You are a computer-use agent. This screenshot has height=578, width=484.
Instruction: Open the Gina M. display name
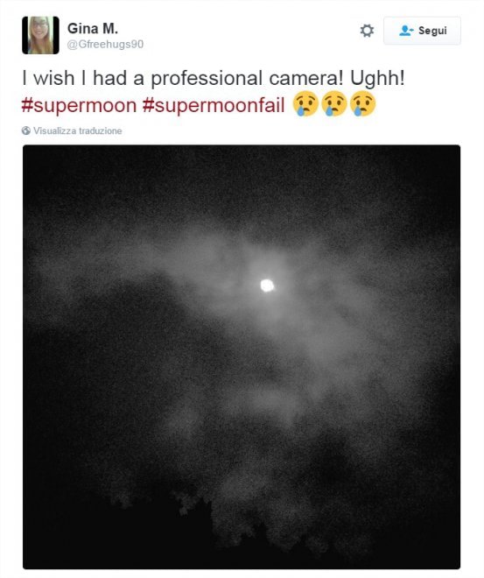(94, 28)
